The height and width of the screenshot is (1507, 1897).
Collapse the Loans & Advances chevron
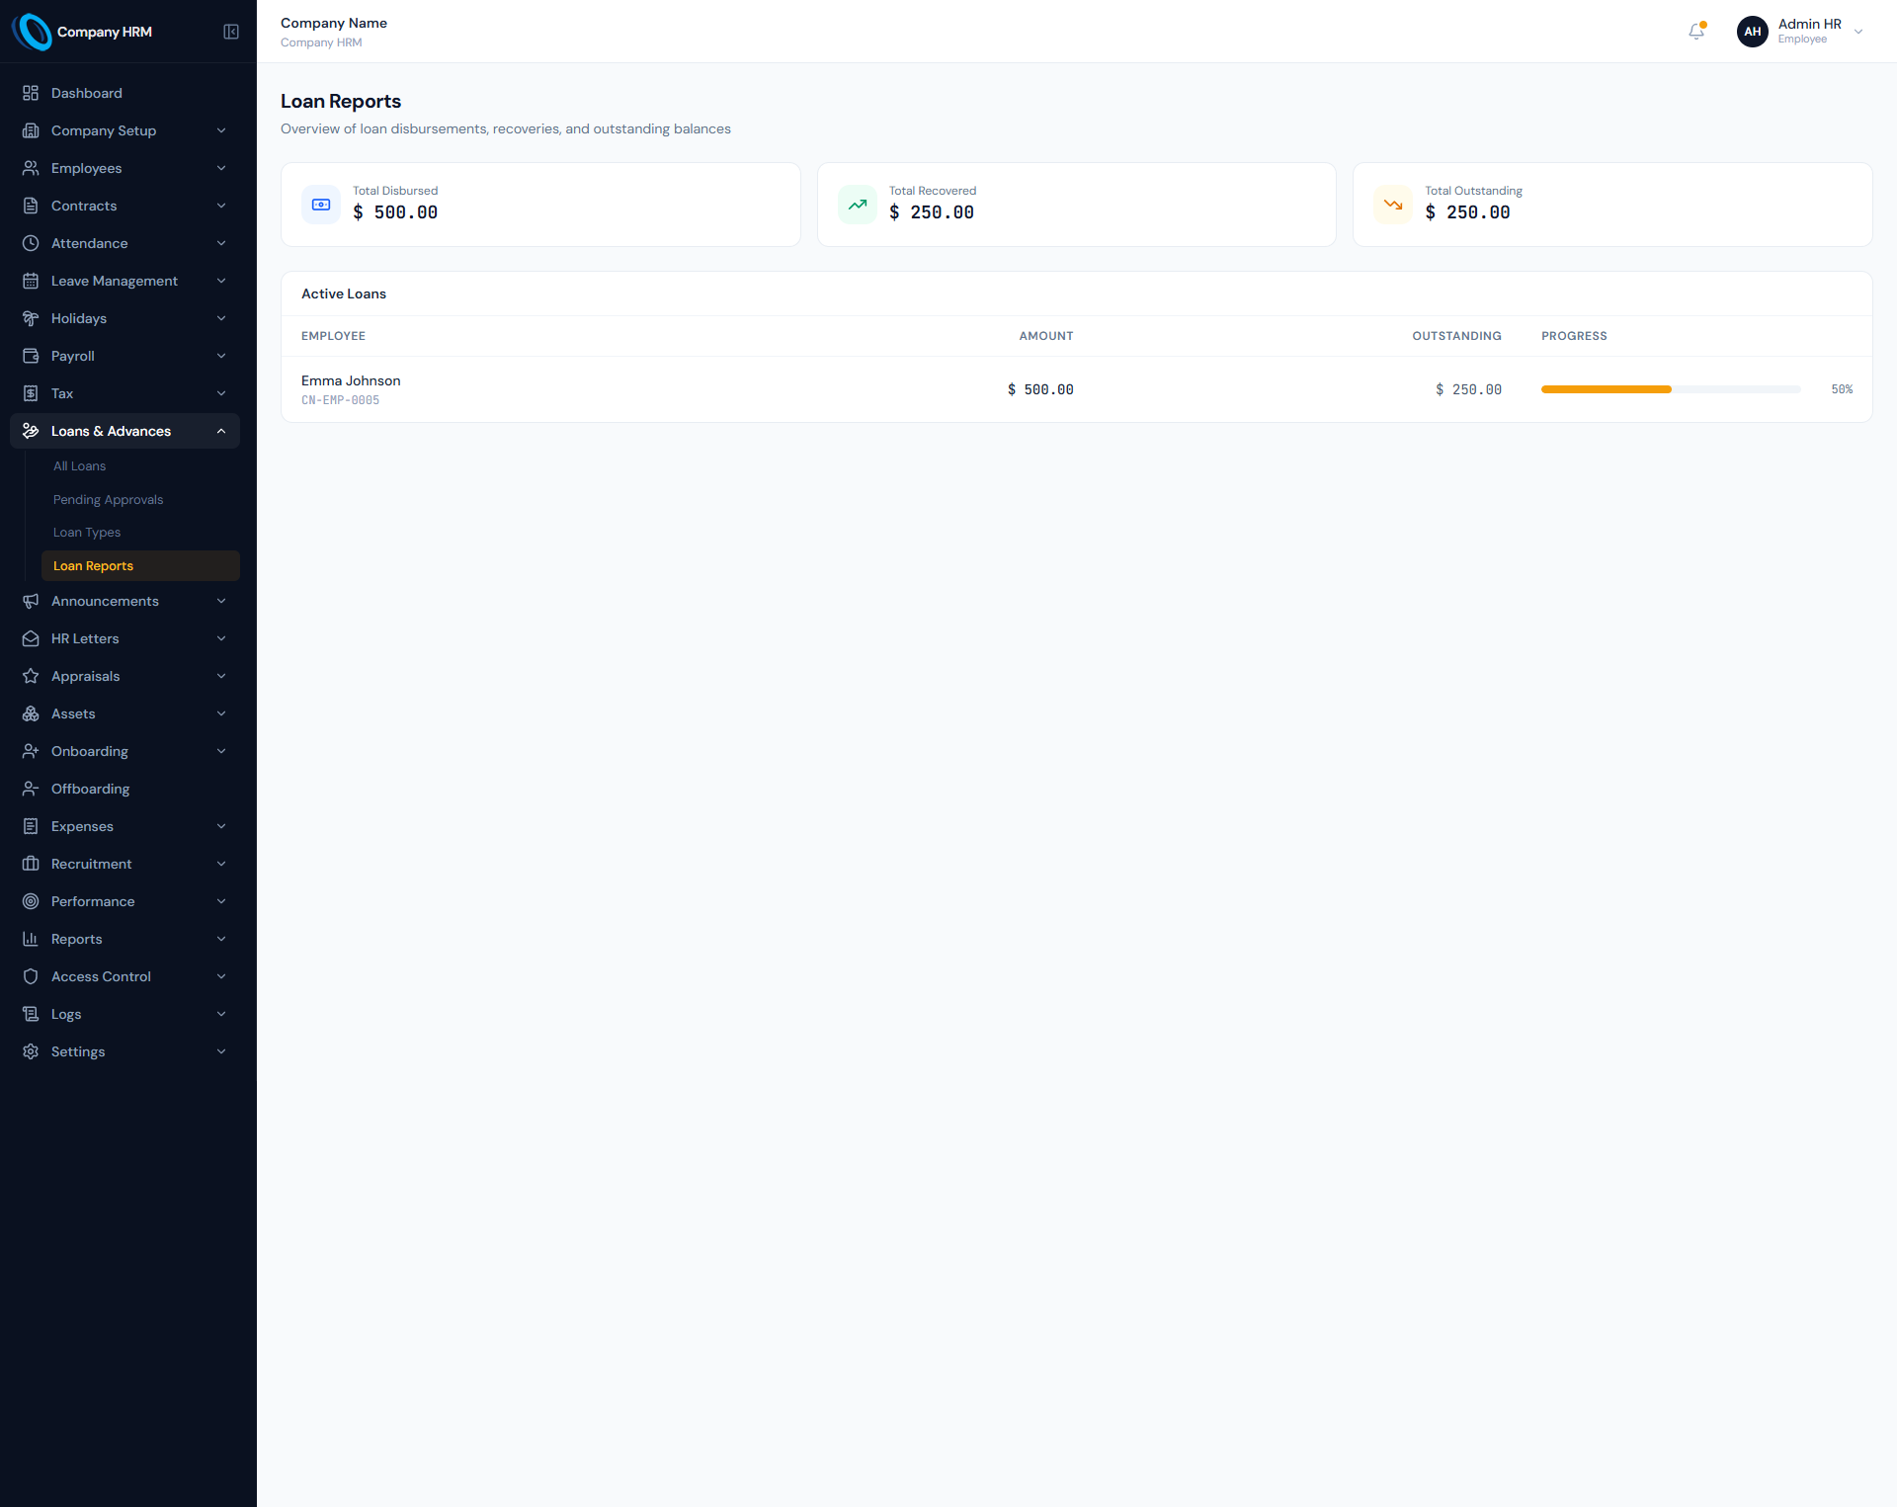tap(221, 431)
